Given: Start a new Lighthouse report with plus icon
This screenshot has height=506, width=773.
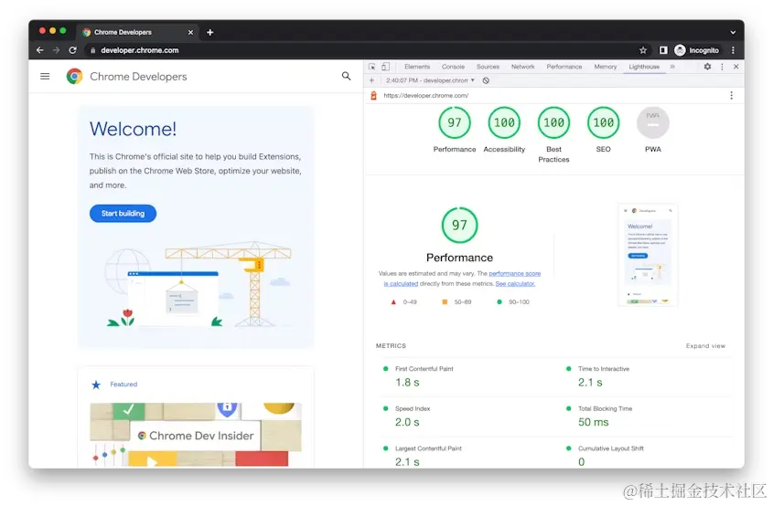Looking at the screenshot, I should pos(371,80).
